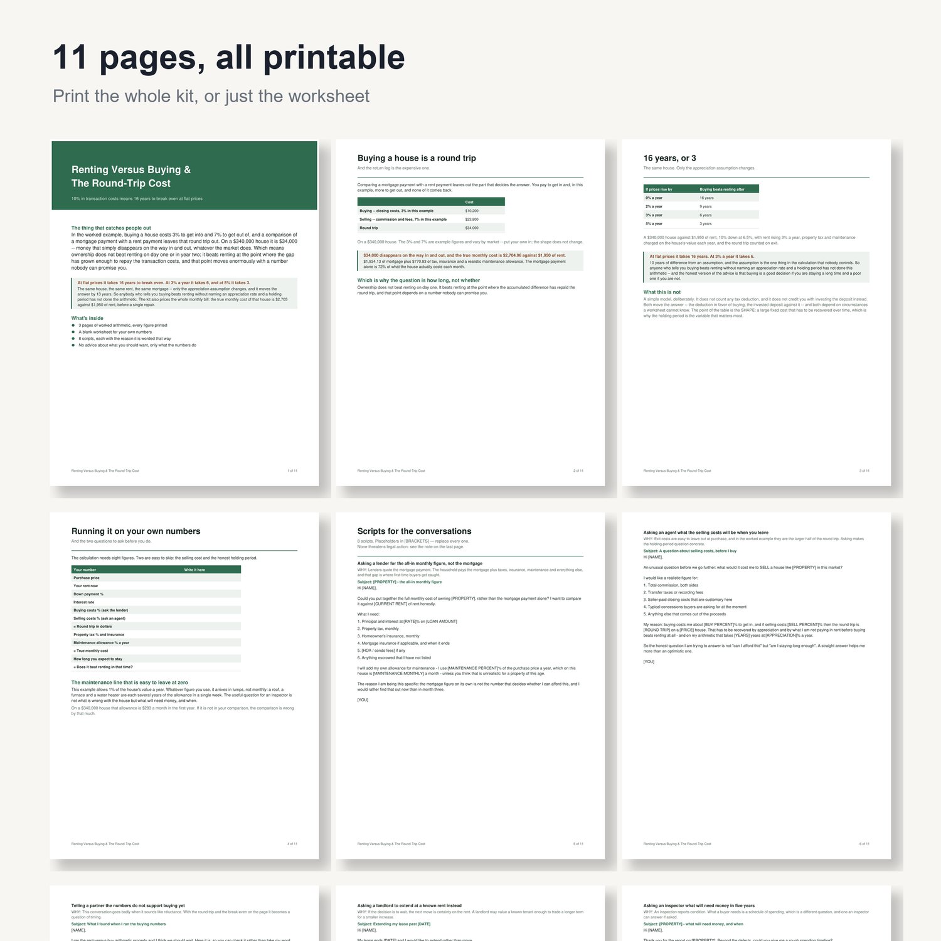Click the '= True monthly cost' worksheet row

pyautogui.click(x=156, y=651)
